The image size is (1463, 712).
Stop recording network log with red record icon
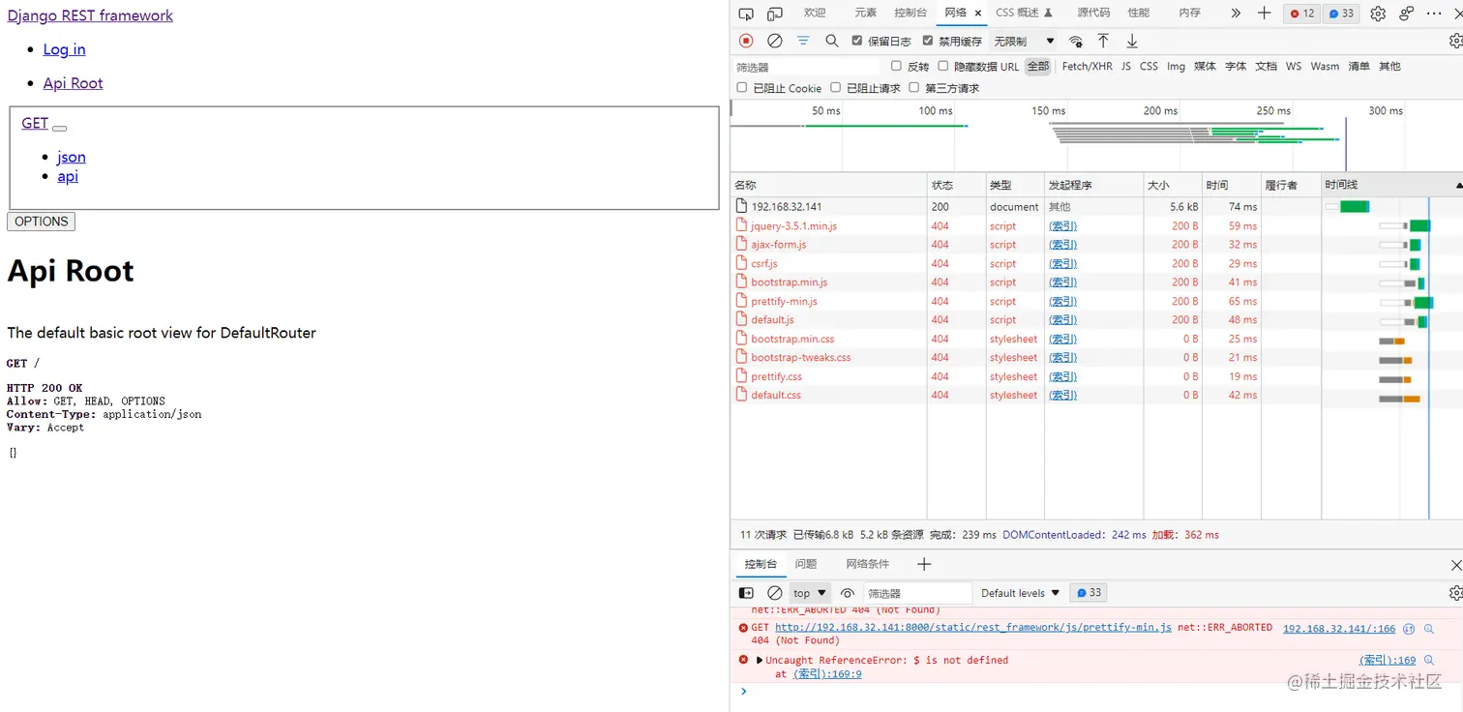(x=746, y=41)
